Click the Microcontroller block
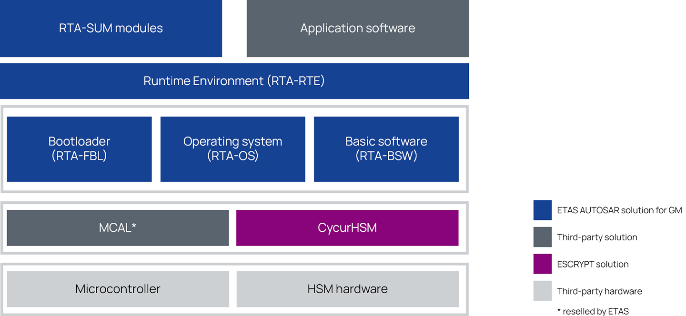Screen dimensions: 686x316 point(118,289)
